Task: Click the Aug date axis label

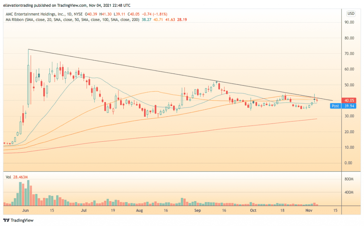Action: point(139,210)
